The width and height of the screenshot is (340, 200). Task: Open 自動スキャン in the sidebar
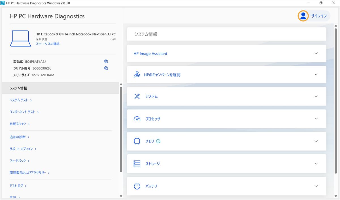point(20,124)
